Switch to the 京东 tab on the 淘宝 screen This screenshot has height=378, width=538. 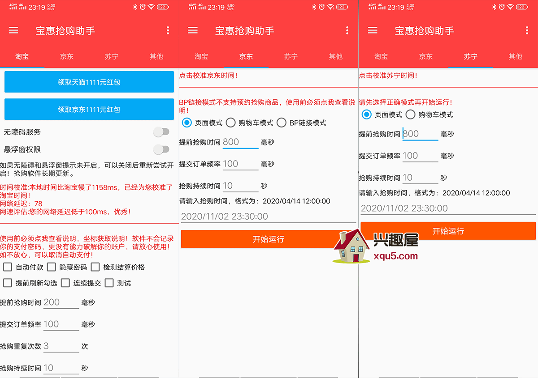tap(67, 57)
